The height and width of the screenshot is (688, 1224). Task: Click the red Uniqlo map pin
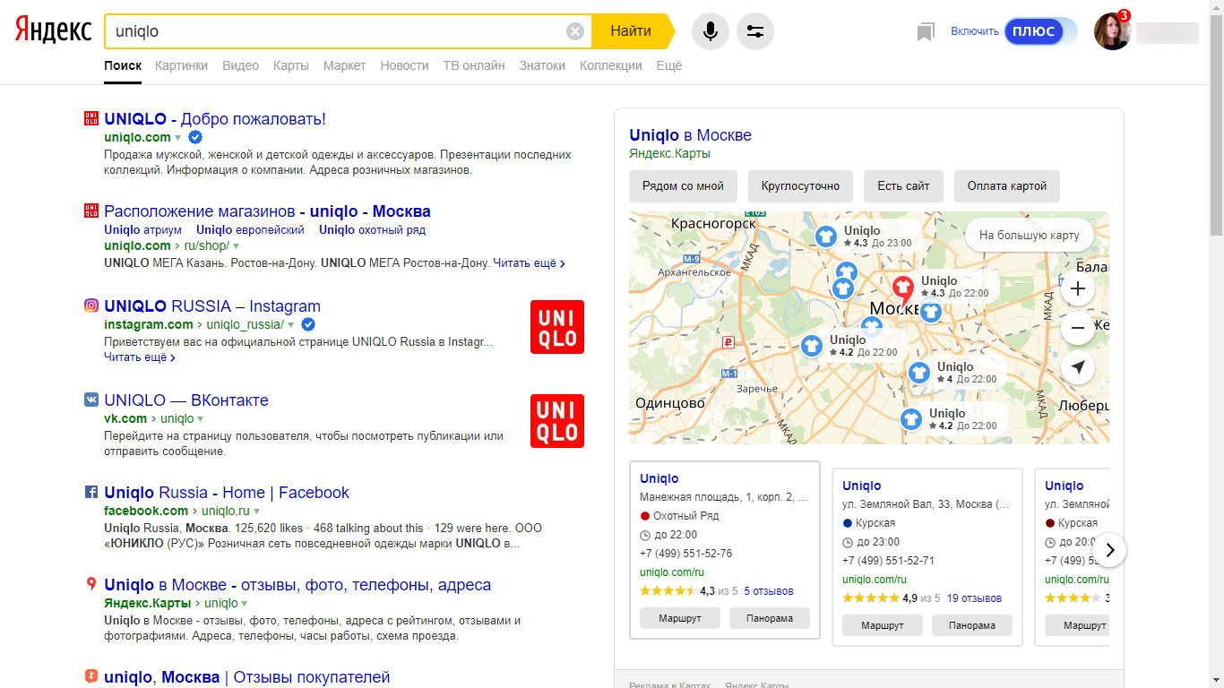(x=903, y=288)
